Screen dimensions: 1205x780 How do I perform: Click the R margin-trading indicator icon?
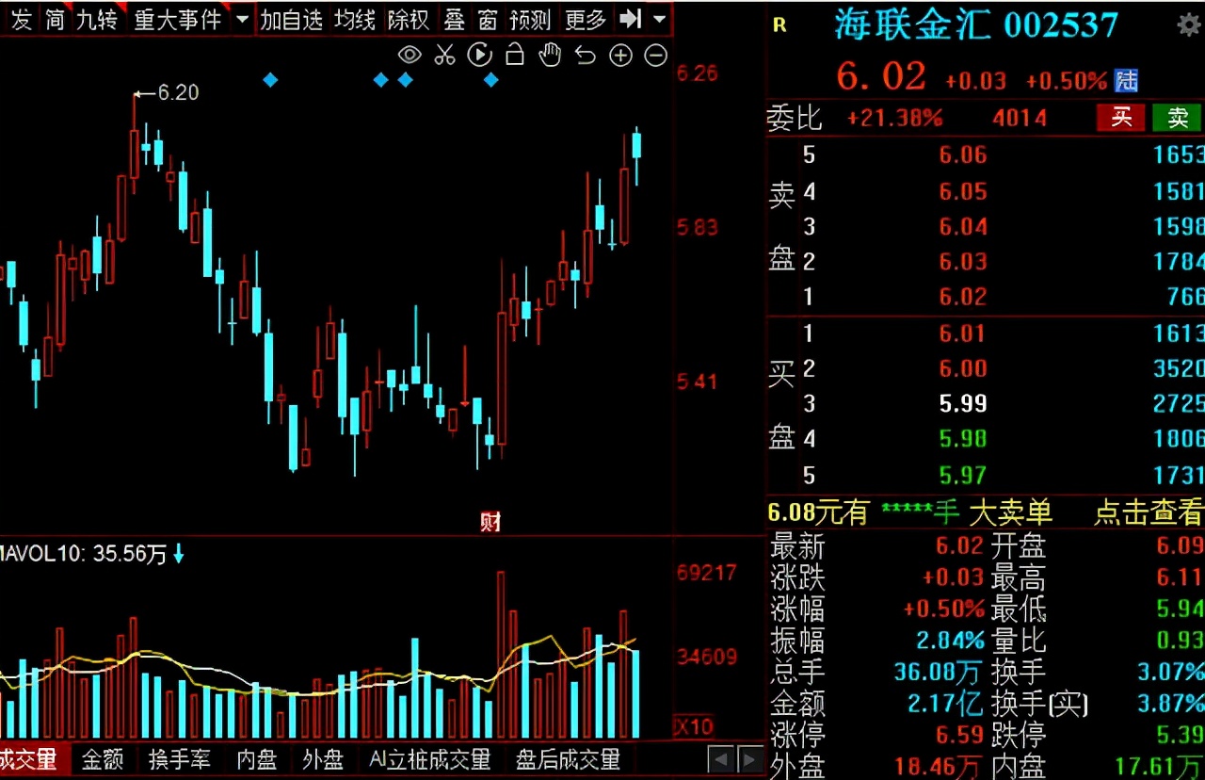click(779, 25)
